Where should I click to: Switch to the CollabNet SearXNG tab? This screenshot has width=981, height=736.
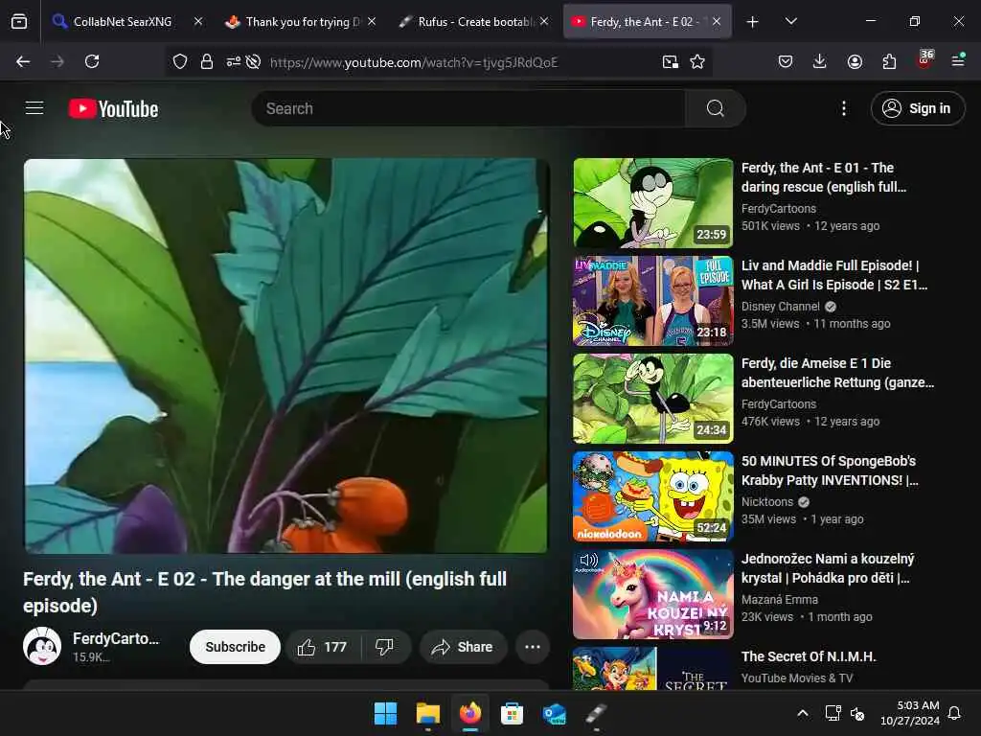(122, 22)
